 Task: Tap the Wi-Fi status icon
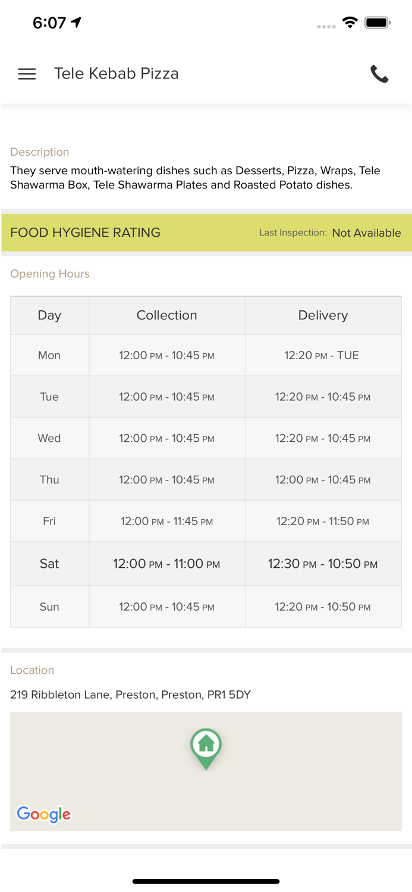(350, 23)
